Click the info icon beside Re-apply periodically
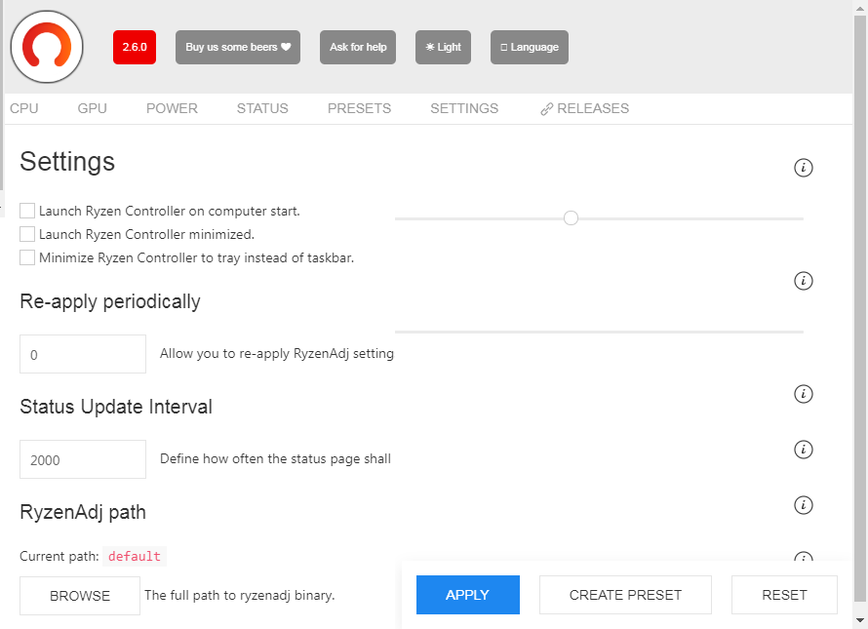 804,281
